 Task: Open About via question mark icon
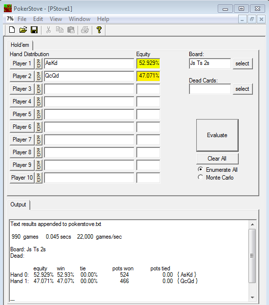click(99, 30)
